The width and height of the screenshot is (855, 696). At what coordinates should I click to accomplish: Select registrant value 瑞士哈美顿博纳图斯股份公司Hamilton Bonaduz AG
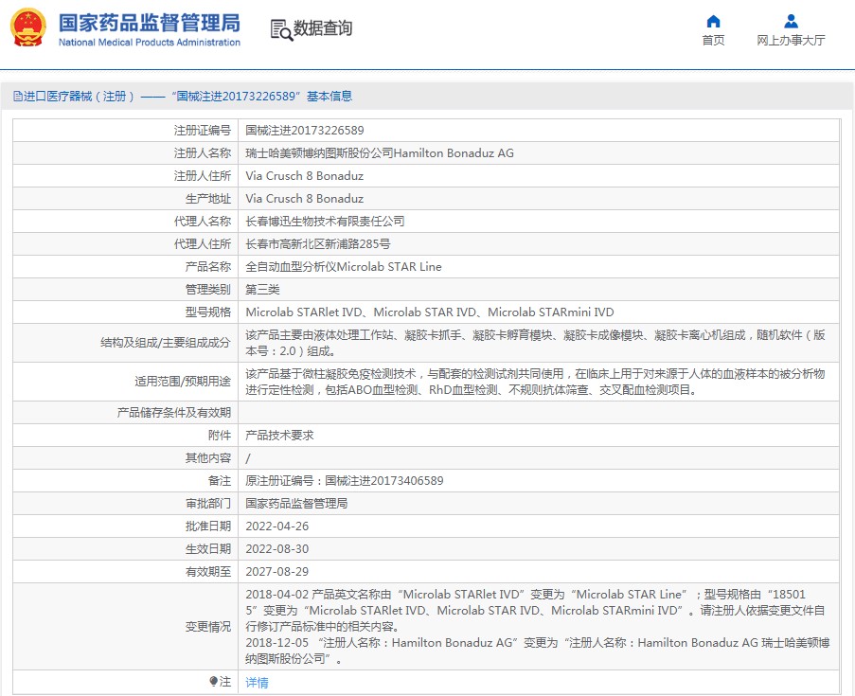pos(380,153)
